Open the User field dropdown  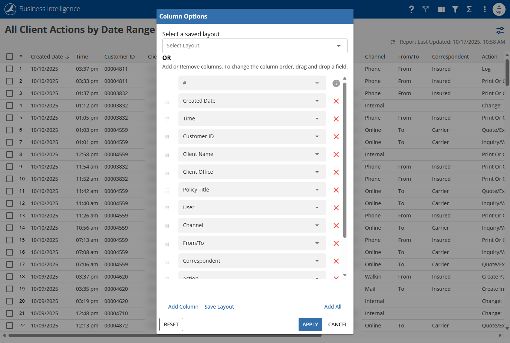pyautogui.click(x=252, y=207)
